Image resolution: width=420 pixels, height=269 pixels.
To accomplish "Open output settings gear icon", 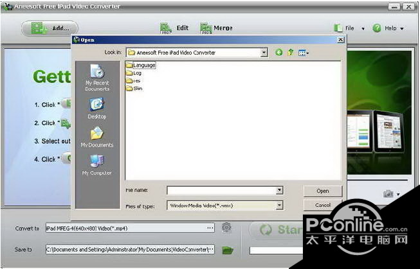I will coord(226,227).
